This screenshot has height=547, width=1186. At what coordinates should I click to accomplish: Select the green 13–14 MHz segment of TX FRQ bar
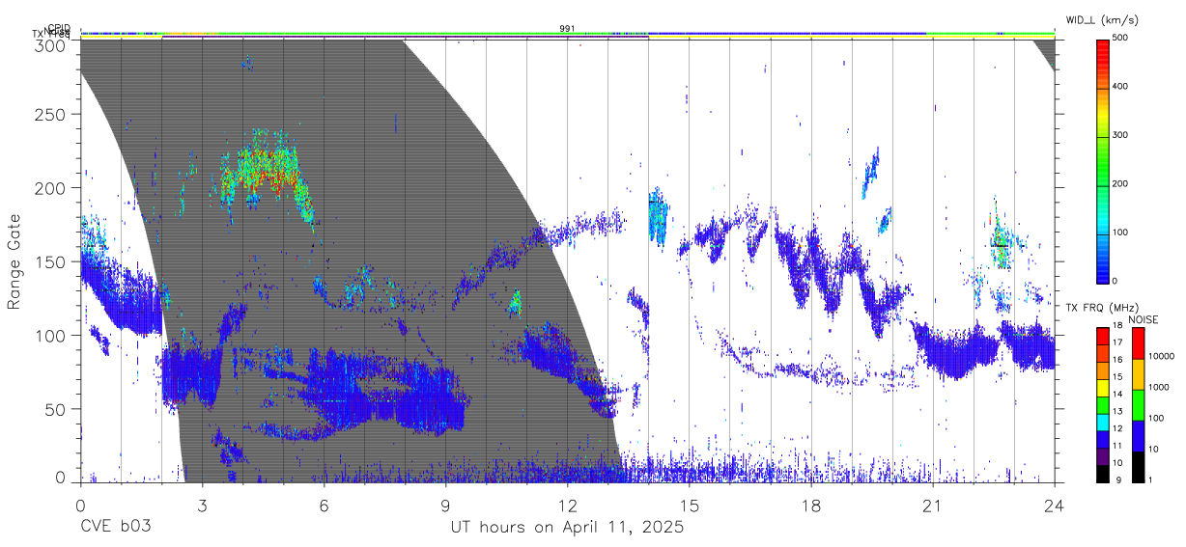tap(1102, 404)
